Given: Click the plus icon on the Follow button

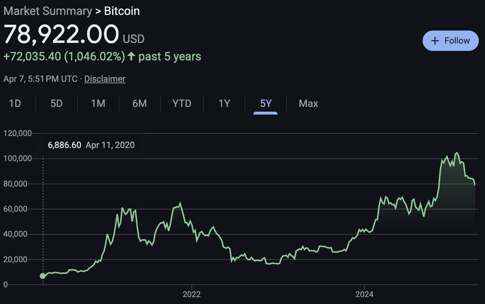Looking at the screenshot, I should coord(436,41).
